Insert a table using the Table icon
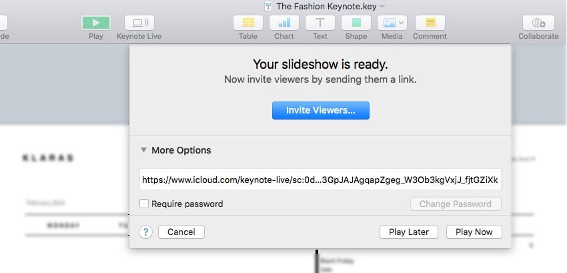567x273 pixels. [247, 22]
